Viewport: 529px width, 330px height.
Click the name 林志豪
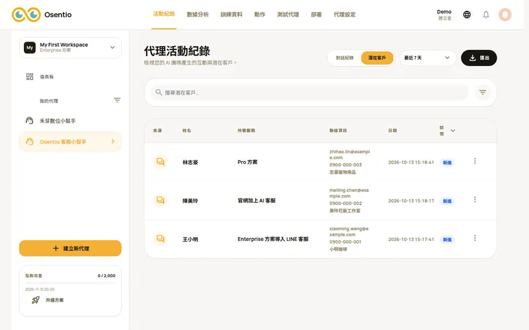pyautogui.click(x=190, y=162)
